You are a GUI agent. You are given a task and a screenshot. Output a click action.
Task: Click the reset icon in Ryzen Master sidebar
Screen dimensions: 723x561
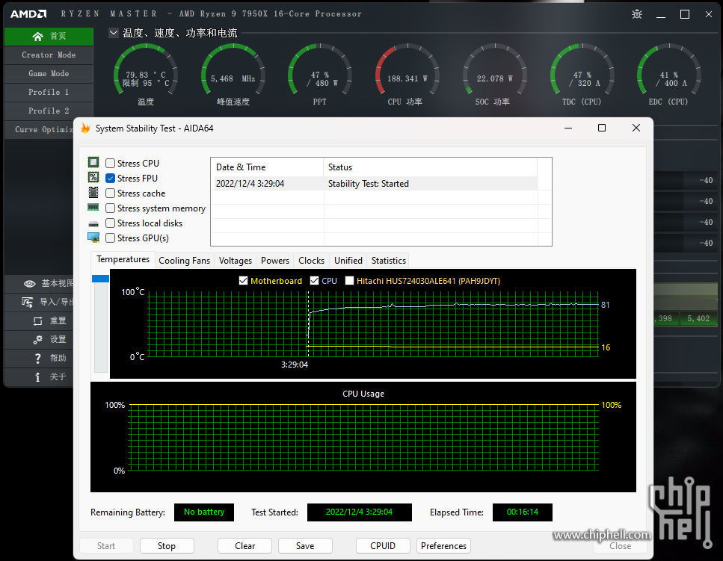(38, 321)
